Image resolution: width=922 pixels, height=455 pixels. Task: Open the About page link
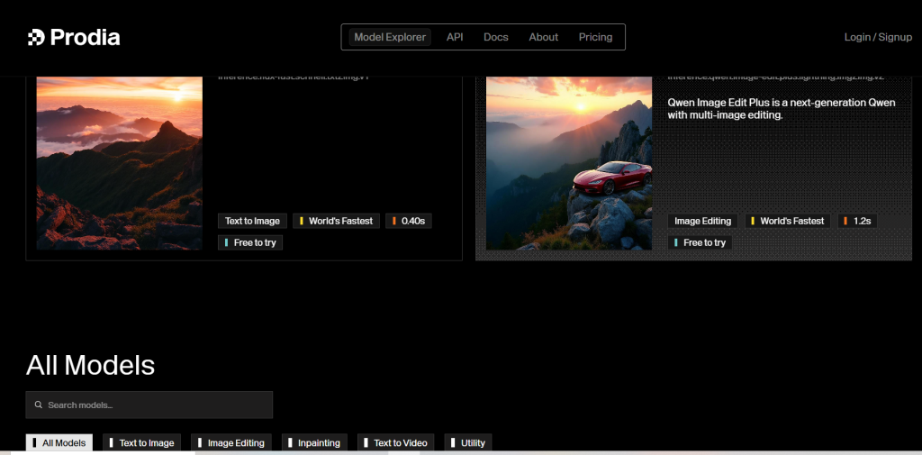coord(544,37)
